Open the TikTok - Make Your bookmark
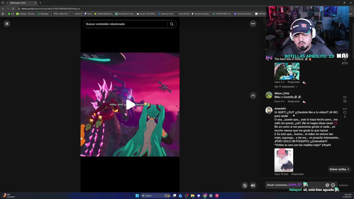This screenshot has width=354, height=199. (59, 14)
